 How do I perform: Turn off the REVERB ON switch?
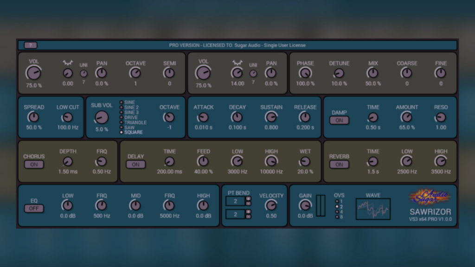tap(339, 165)
